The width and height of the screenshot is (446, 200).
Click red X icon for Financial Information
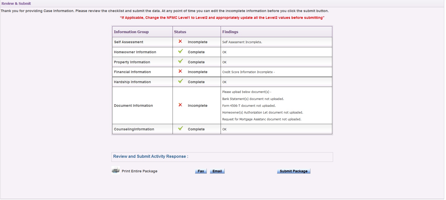(180, 71)
